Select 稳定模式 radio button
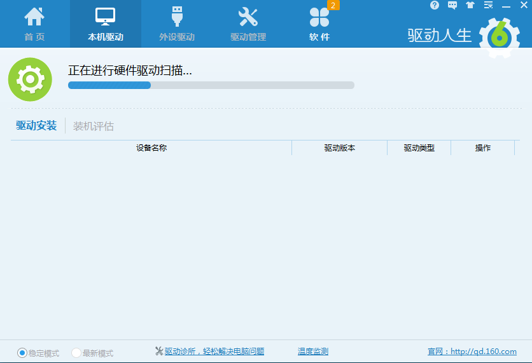Screen dimensions: 532x363 [x=22, y=353]
